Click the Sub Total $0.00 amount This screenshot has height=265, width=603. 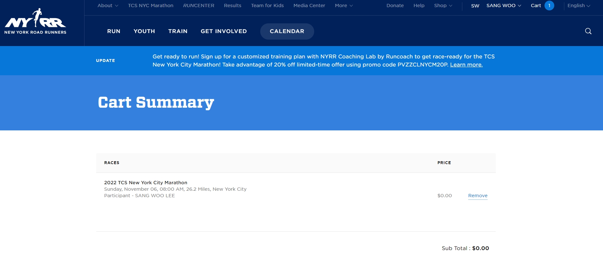(x=481, y=248)
